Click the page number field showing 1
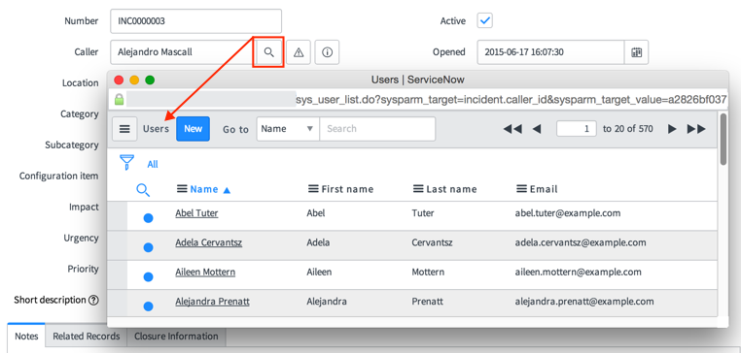Image resolution: width=741 pixels, height=353 pixels. point(577,129)
